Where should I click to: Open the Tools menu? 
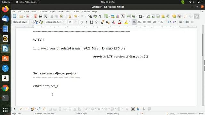76,11
